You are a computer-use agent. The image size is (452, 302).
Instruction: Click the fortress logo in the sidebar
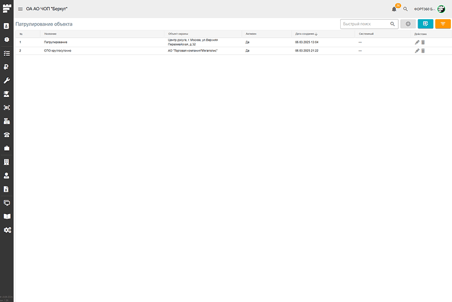coord(7,8)
